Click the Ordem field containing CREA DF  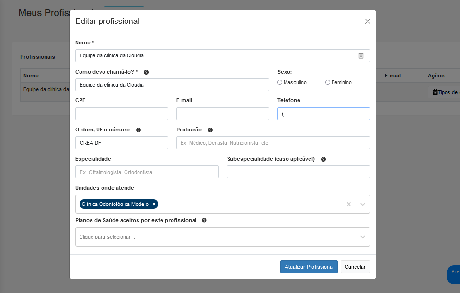pos(122,143)
